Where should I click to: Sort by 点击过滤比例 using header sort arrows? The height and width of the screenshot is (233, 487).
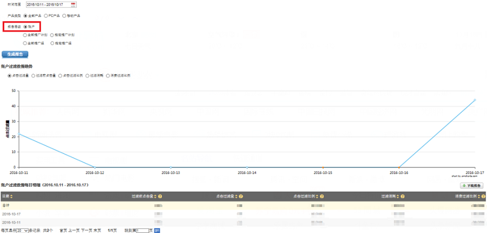coord(317,196)
